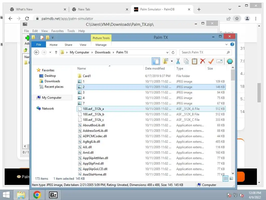Viewport: 266px width, 200px height.
Task: Click the Rename icon in Explorer toolbar
Action: pyautogui.click(x=219, y=61)
